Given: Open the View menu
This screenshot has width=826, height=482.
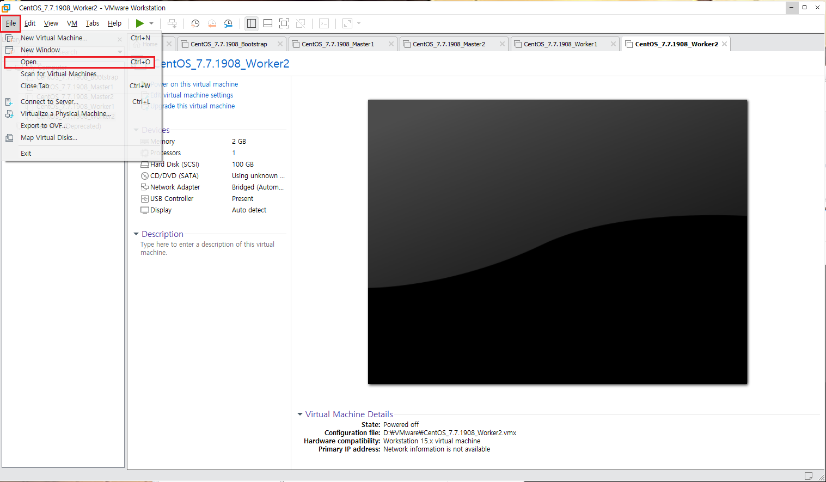Looking at the screenshot, I should [x=51, y=23].
